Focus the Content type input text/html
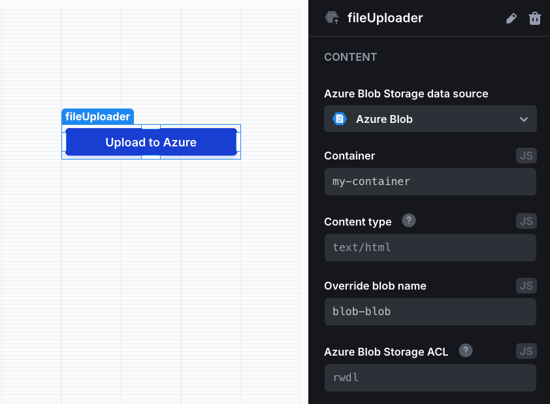 [x=430, y=248]
